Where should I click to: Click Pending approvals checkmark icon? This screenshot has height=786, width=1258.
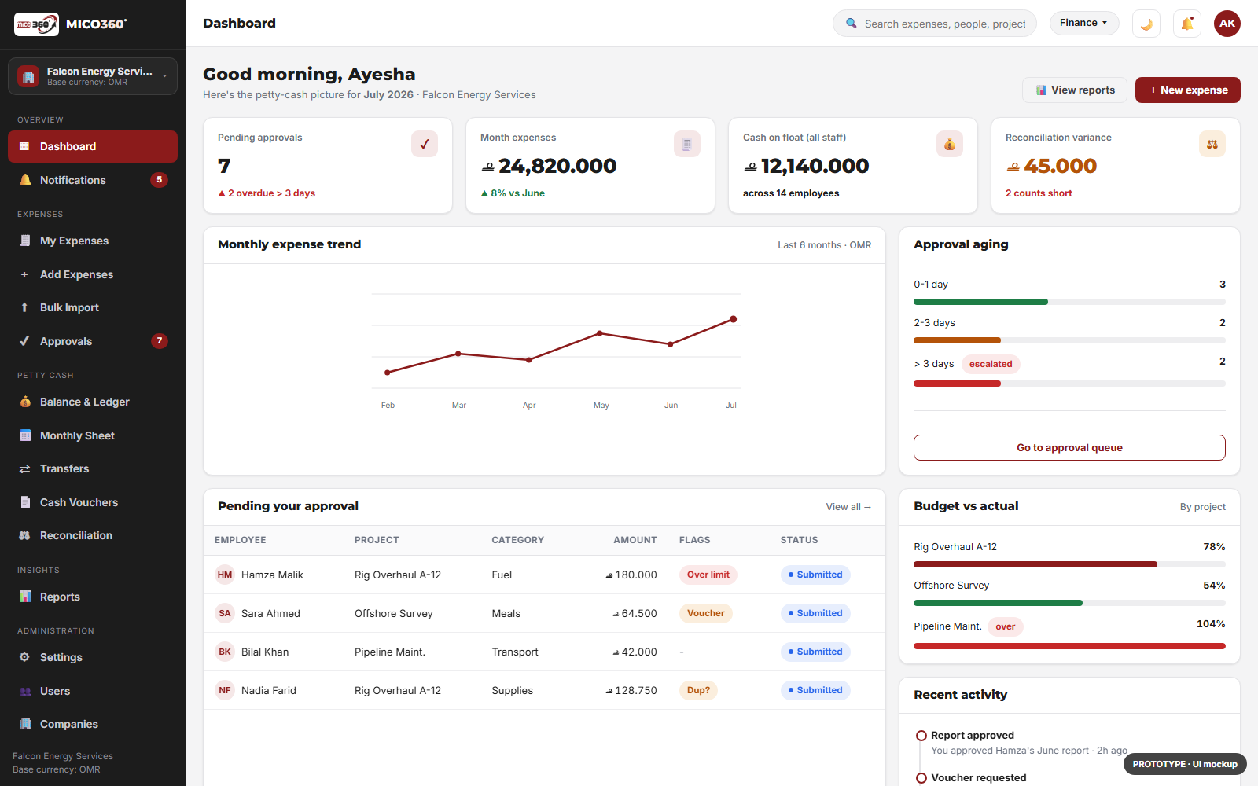tap(425, 144)
